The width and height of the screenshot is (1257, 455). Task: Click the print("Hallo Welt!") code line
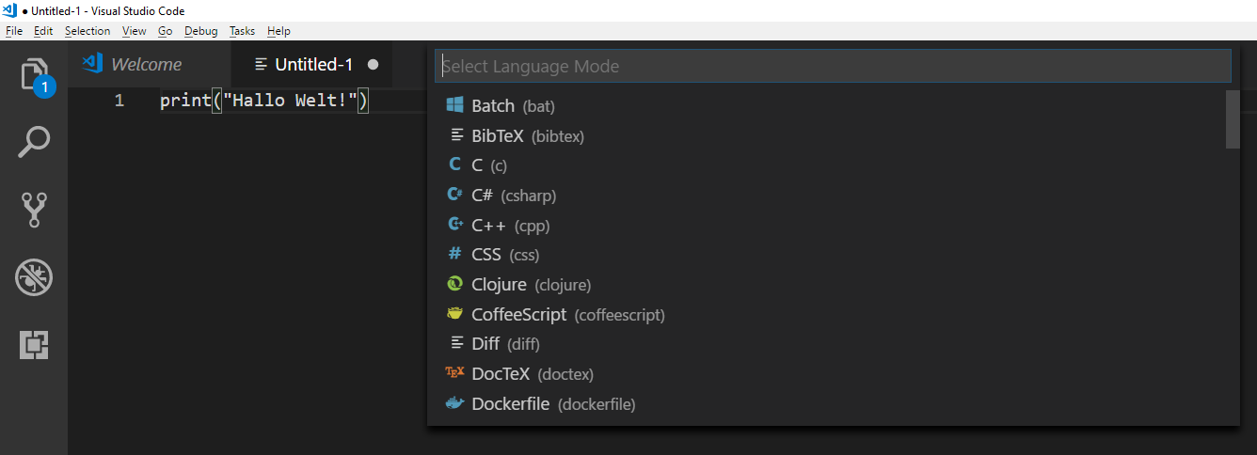[x=265, y=101]
